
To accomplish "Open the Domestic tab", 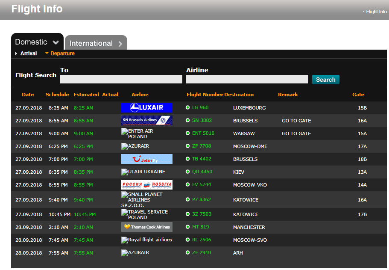I will click(31, 42).
